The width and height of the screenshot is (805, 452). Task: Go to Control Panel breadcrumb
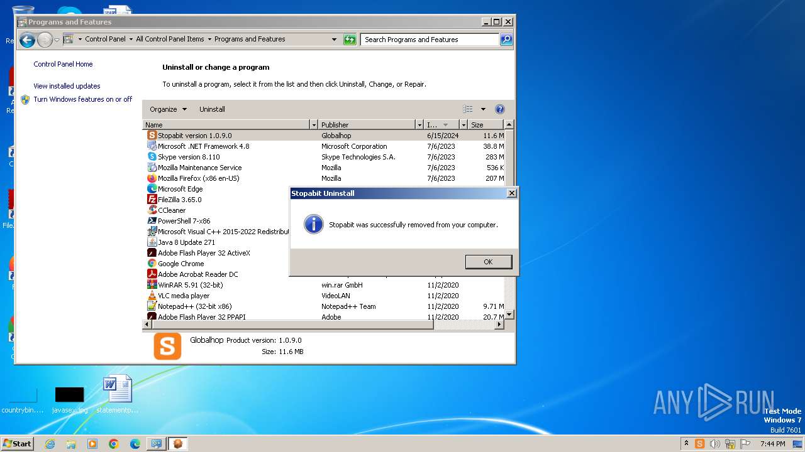click(105, 39)
